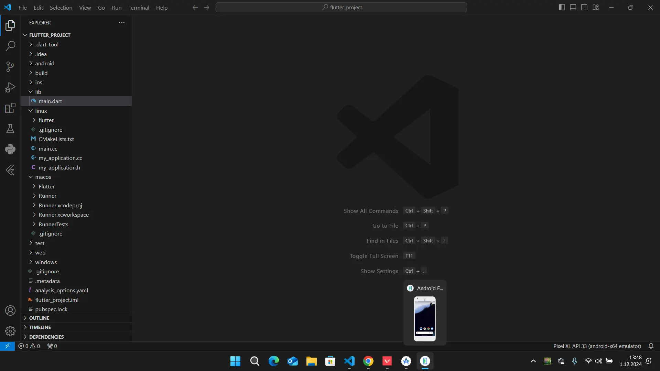Go forward with the navigation arrow
The height and width of the screenshot is (371, 660).
[x=207, y=8]
